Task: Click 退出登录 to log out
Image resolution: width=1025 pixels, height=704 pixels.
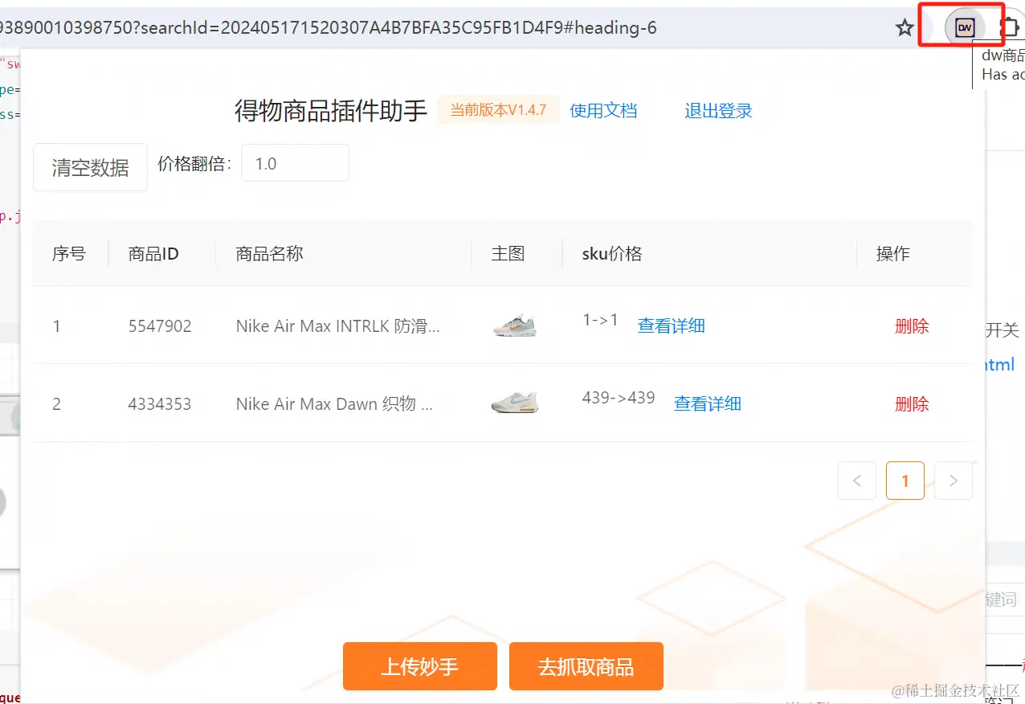Action: (x=718, y=110)
